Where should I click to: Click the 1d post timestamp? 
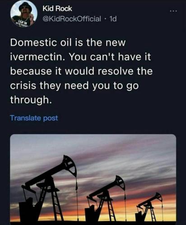tap(112, 18)
